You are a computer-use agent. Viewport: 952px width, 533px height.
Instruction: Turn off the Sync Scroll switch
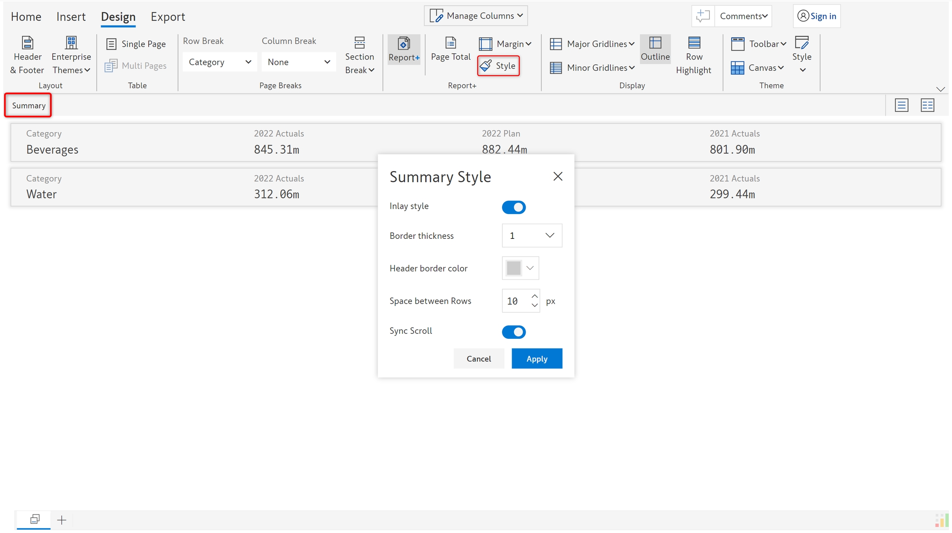pos(514,332)
